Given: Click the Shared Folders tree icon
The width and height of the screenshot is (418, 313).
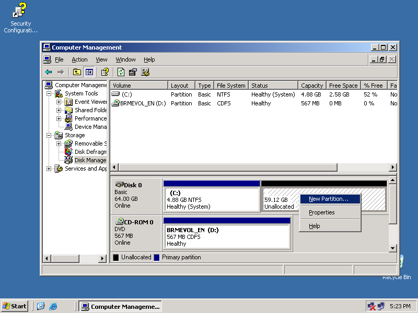Looking at the screenshot, I should pos(68,110).
